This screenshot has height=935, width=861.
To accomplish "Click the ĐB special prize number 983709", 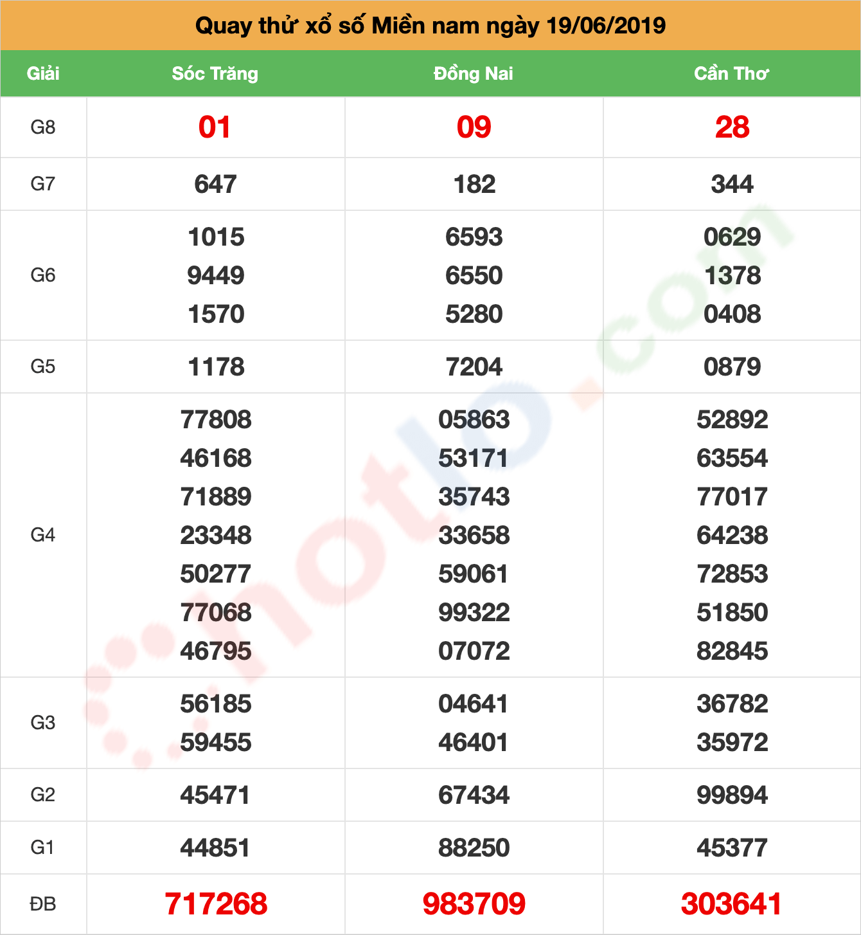I will click(474, 904).
